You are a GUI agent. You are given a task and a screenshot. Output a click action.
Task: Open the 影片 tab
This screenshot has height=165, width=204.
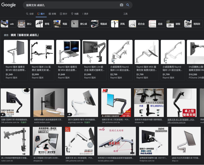(64, 14)
